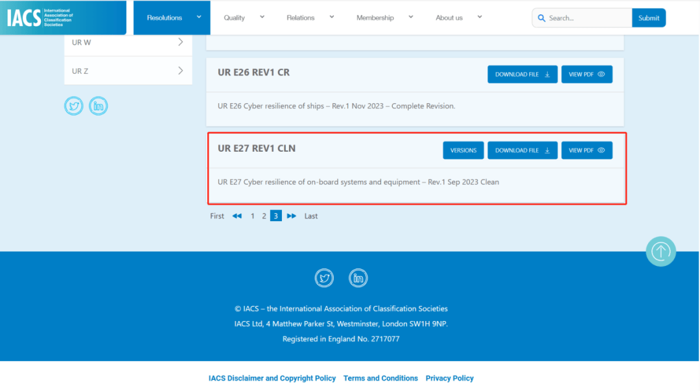
Task: Expand the Quality dropdown menu
Action: (x=262, y=17)
